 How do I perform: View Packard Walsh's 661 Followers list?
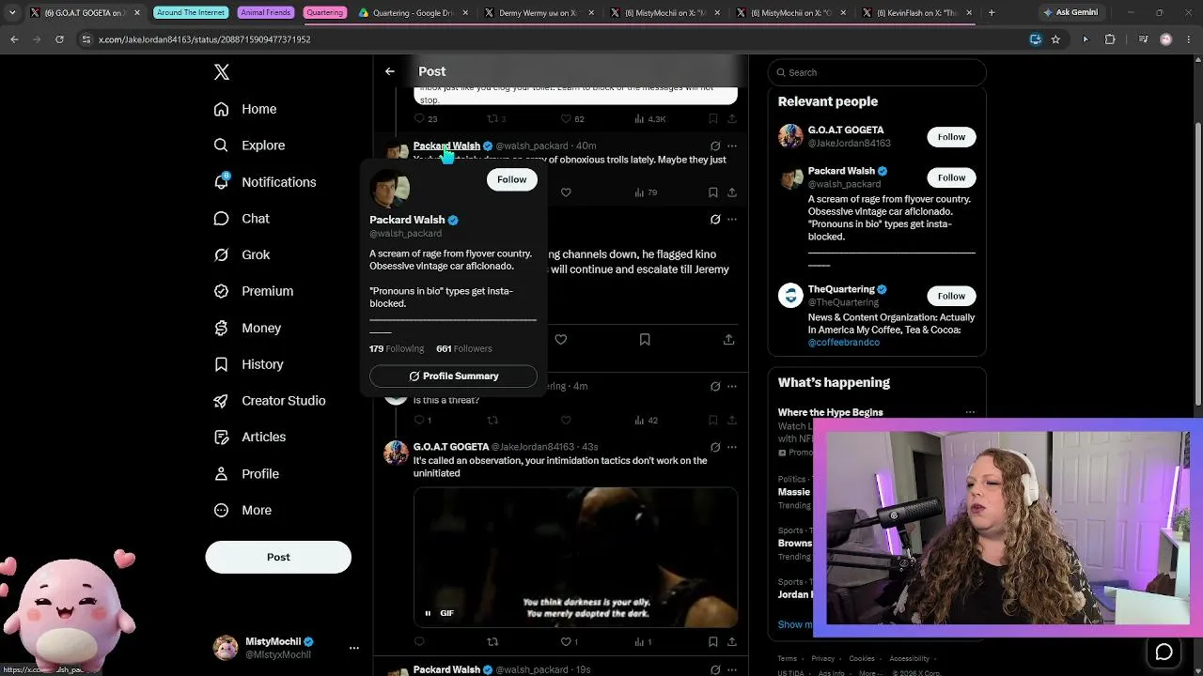click(x=464, y=349)
